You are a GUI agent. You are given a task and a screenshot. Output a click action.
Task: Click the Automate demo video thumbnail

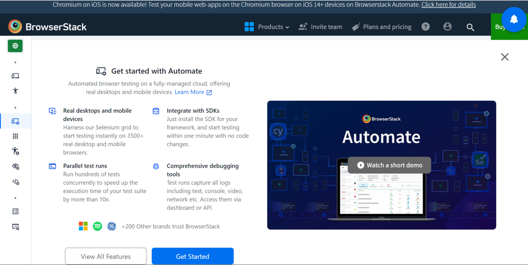point(381,165)
